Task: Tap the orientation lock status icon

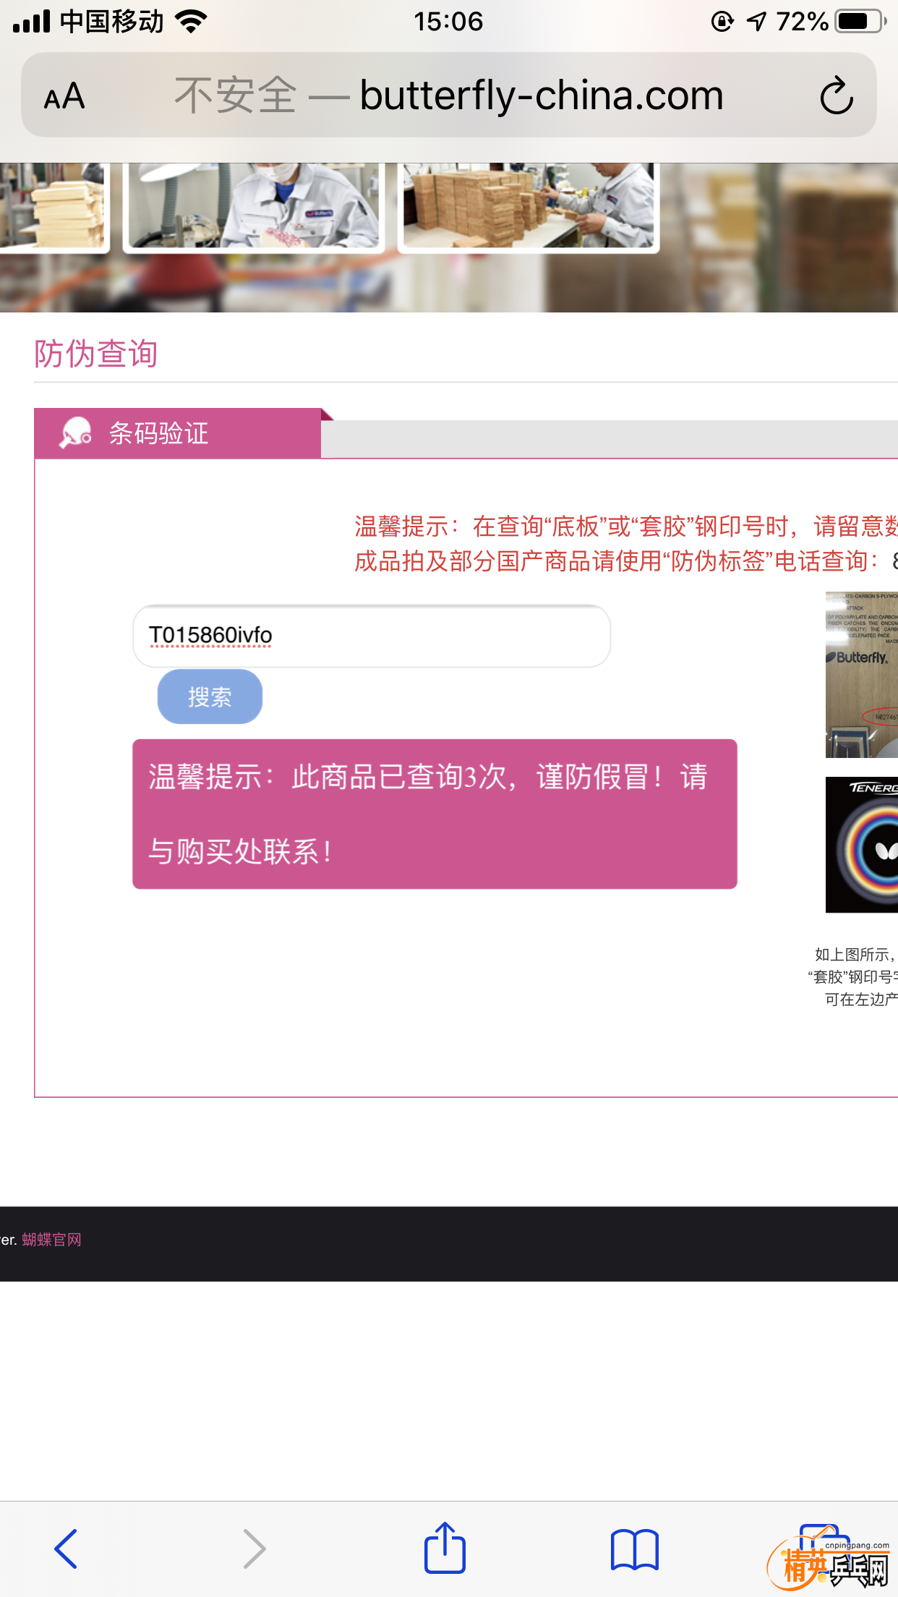Action: tap(722, 22)
